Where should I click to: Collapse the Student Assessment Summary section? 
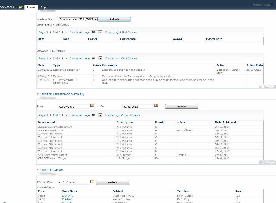tap(38, 94)
